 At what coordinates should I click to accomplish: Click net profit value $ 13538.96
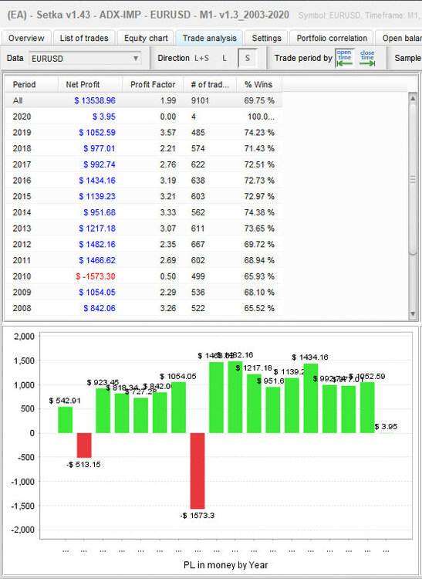(x=95, y=100)
